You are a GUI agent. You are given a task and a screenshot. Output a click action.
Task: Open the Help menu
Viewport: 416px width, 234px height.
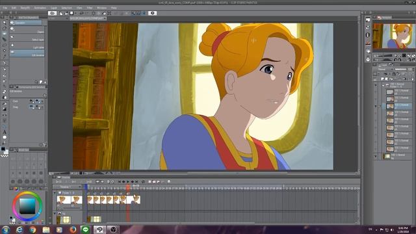point(114,8)
